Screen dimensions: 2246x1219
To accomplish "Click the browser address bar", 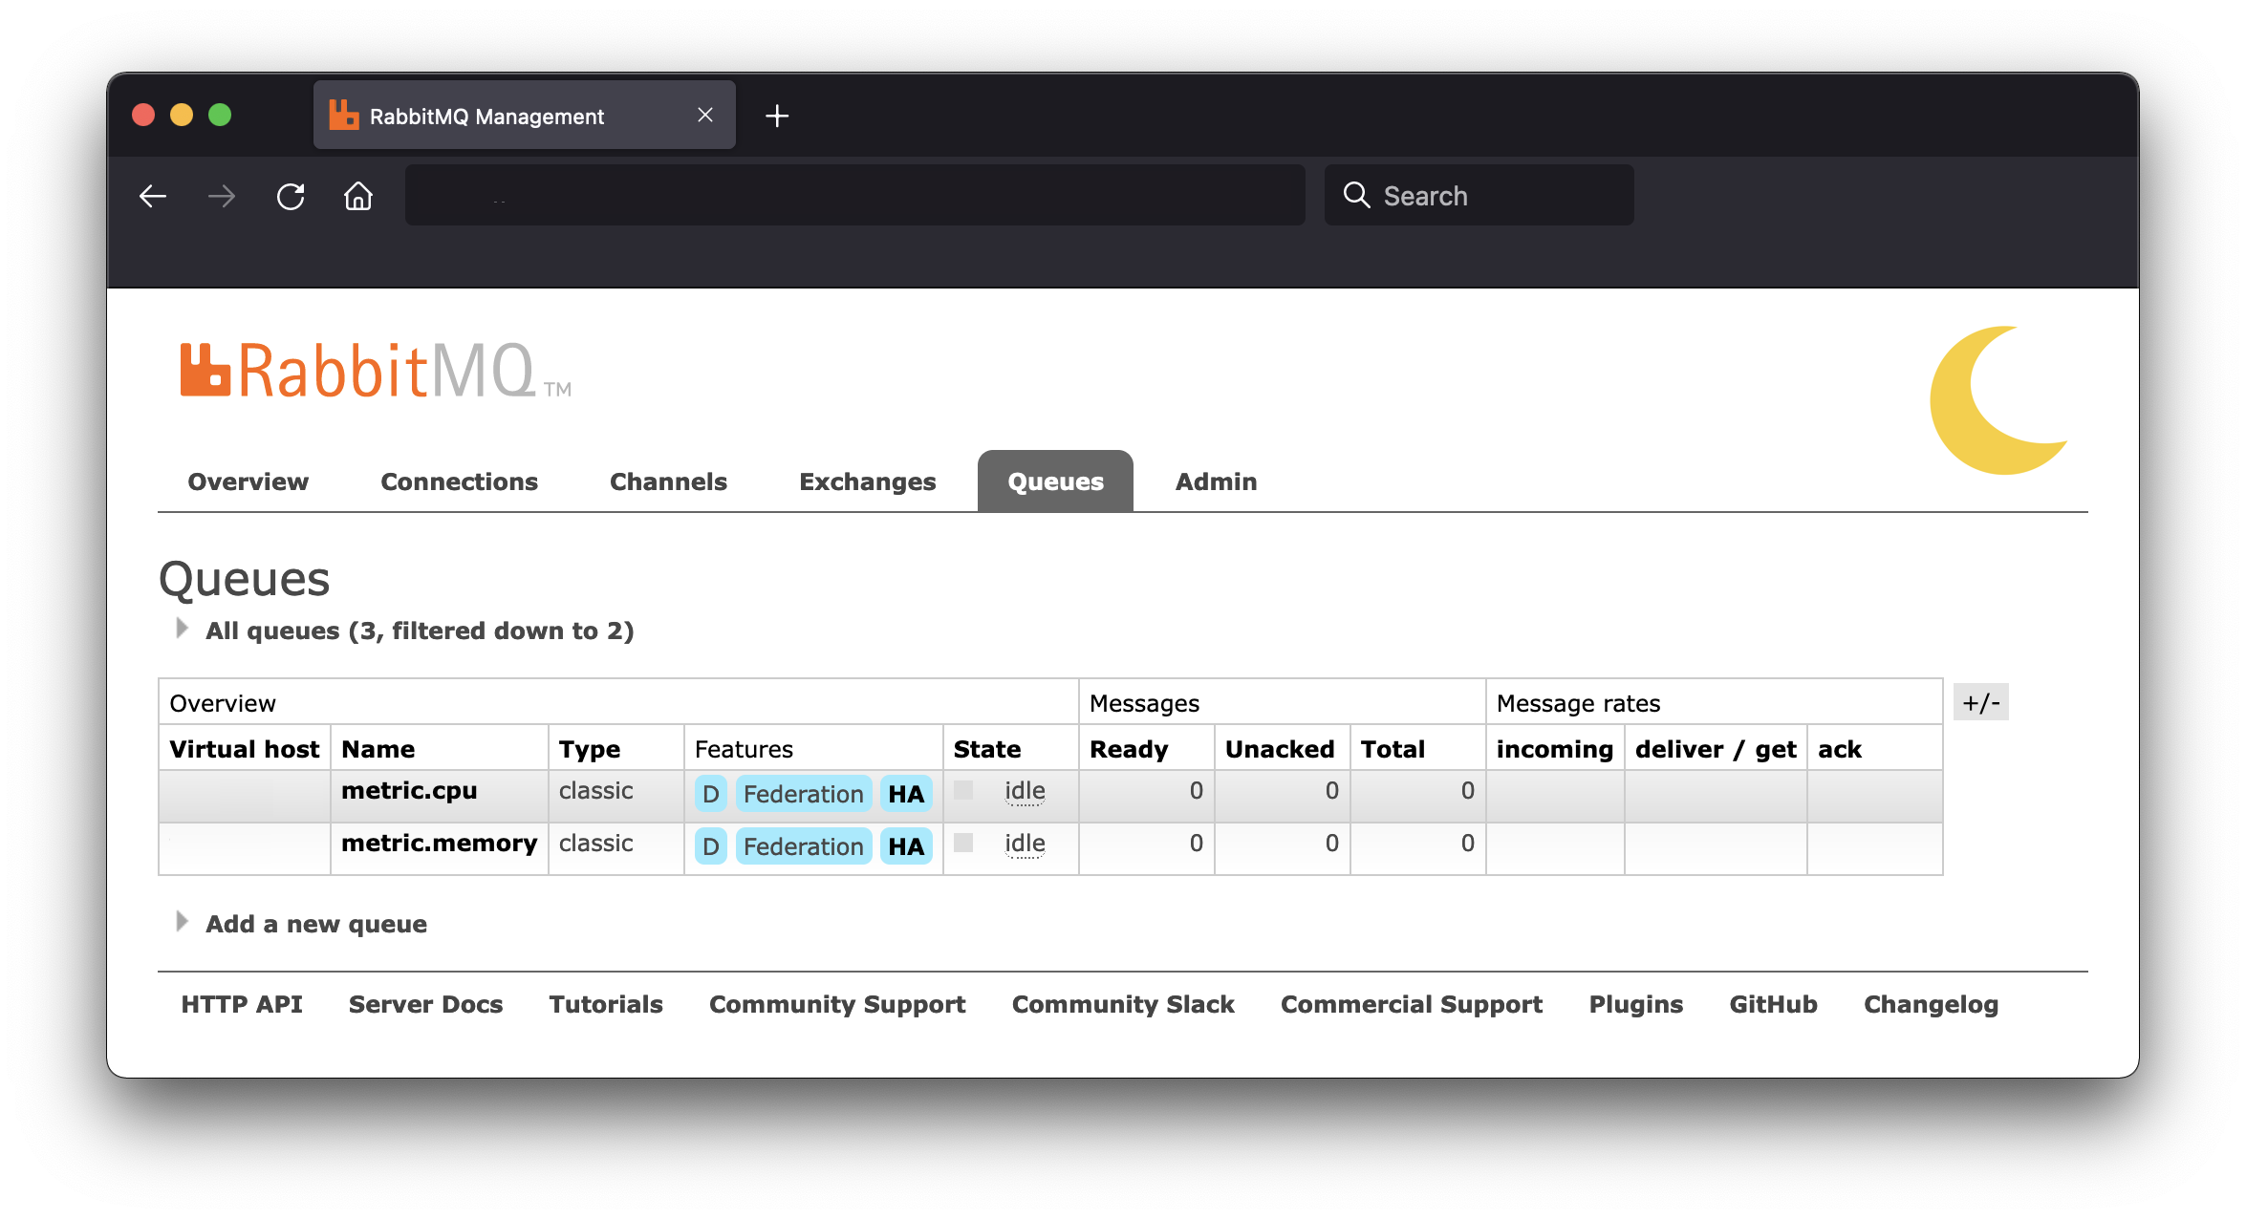I will click(854, 195).
